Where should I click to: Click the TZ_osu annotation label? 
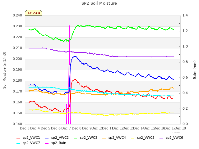pos(34,13)
